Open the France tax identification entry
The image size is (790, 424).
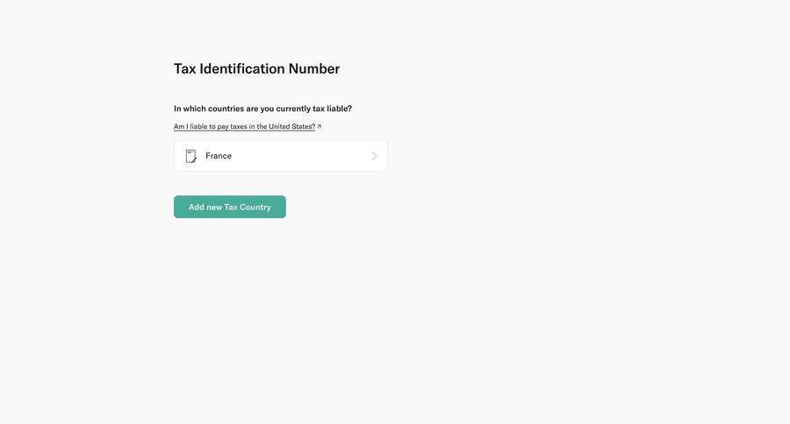click(x=280, y=156)
